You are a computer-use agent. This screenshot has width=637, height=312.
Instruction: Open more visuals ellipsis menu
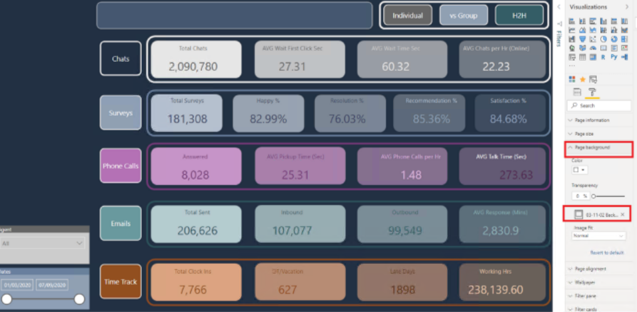(572, 66)
